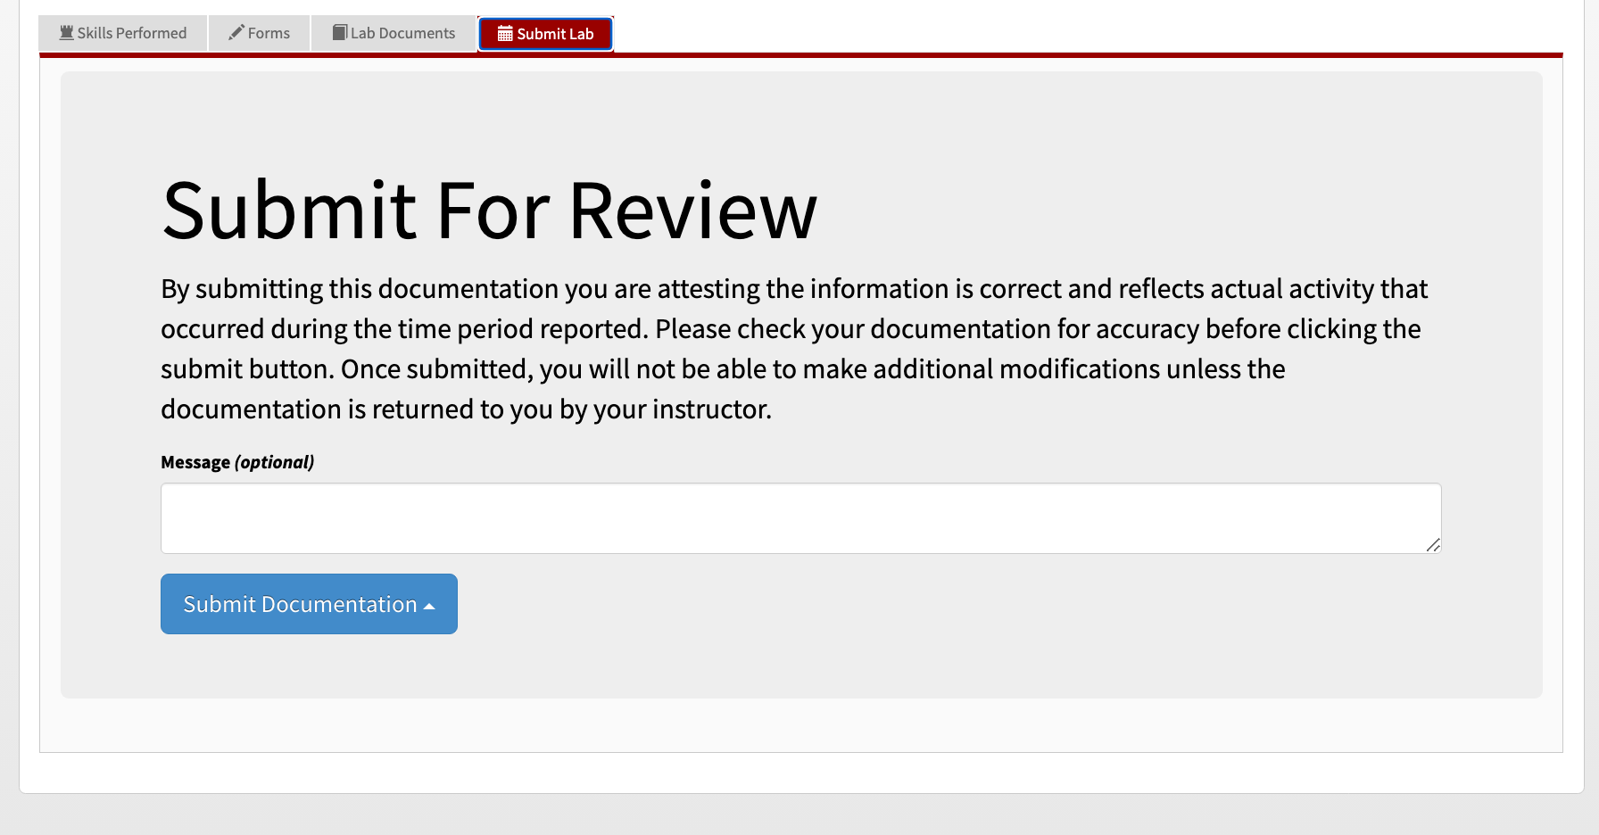
Task: Click the Message box resize handle
Action: click(1433, 545)
